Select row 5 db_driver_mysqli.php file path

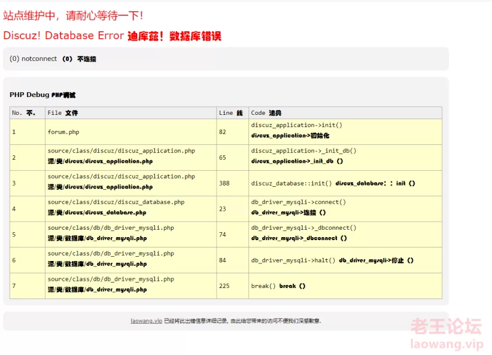(x=111, y=228)
